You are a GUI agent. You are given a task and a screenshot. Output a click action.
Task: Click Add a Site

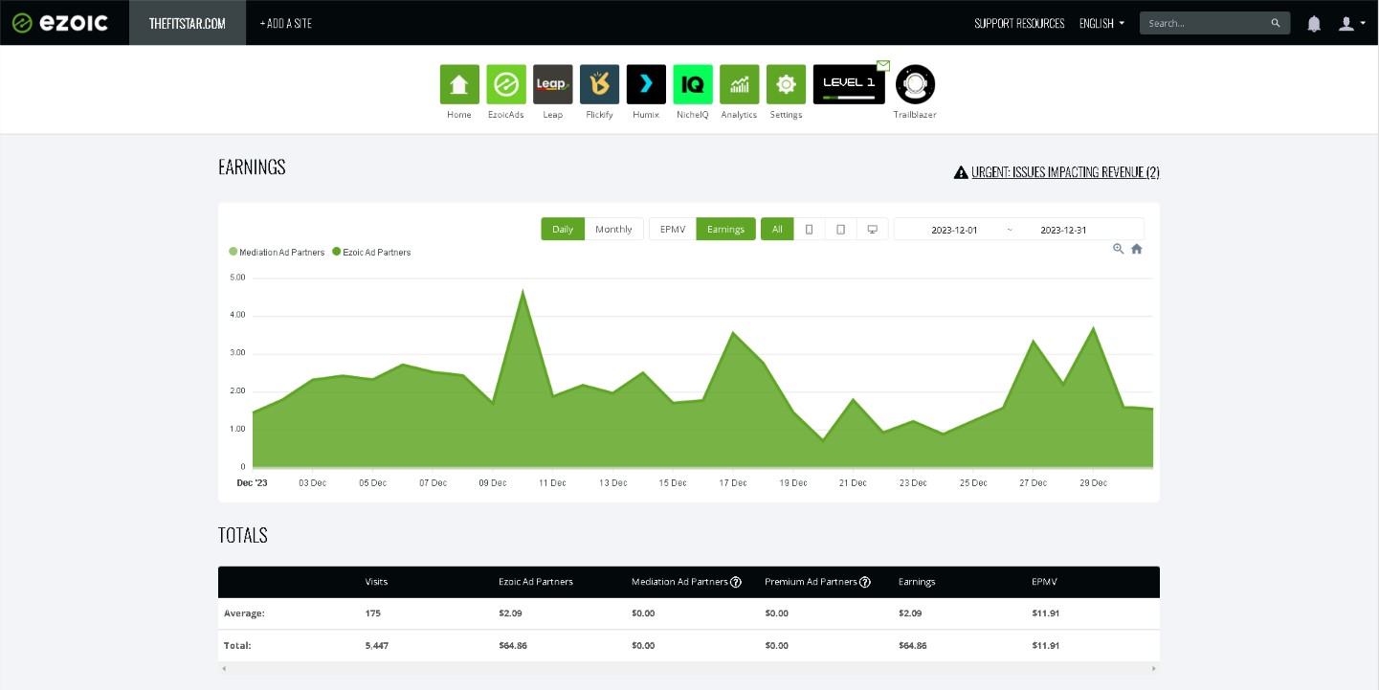(286, 23)
